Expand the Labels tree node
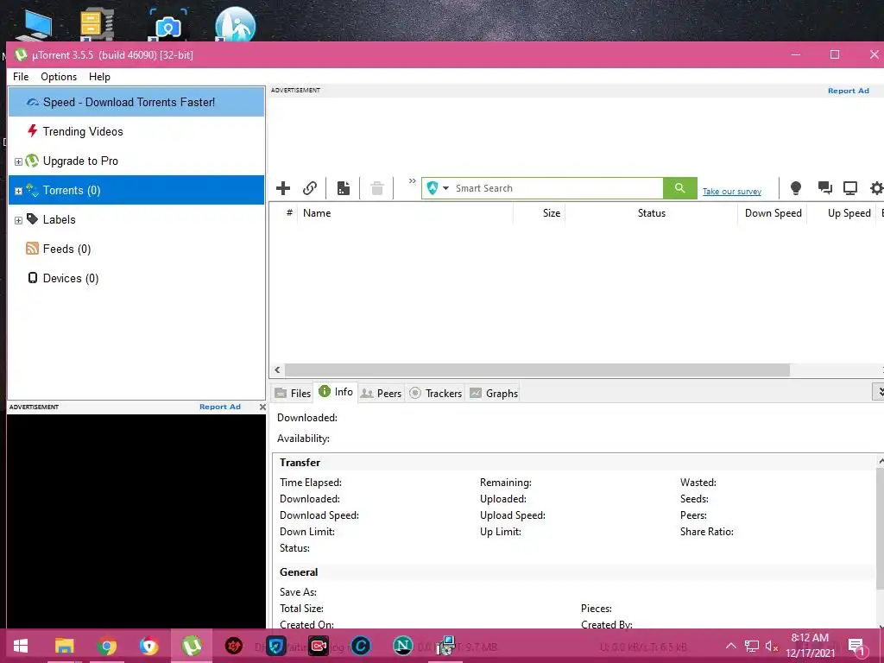 pyautogui.click(x=18, y=220)
